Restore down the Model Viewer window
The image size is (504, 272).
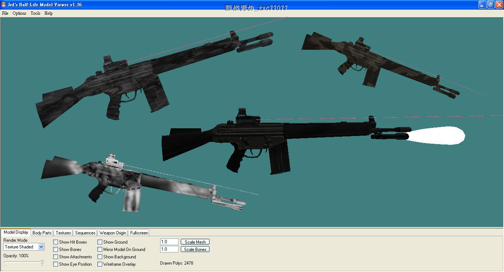[491, 4]
